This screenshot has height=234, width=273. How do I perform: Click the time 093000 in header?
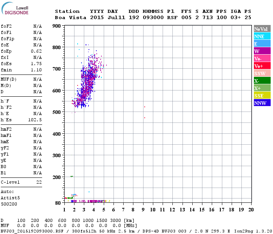[x=153, y=18]
